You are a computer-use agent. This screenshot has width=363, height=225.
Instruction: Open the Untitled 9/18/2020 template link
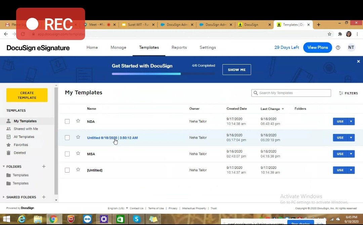pyautogui.click(x=112, y=138)
